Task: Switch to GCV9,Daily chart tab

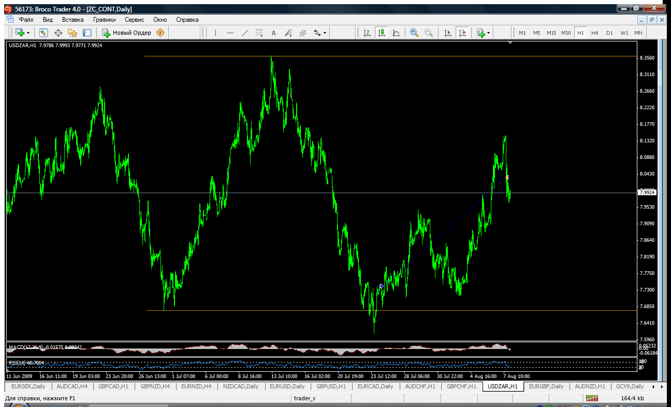Action: pos(630,386)
